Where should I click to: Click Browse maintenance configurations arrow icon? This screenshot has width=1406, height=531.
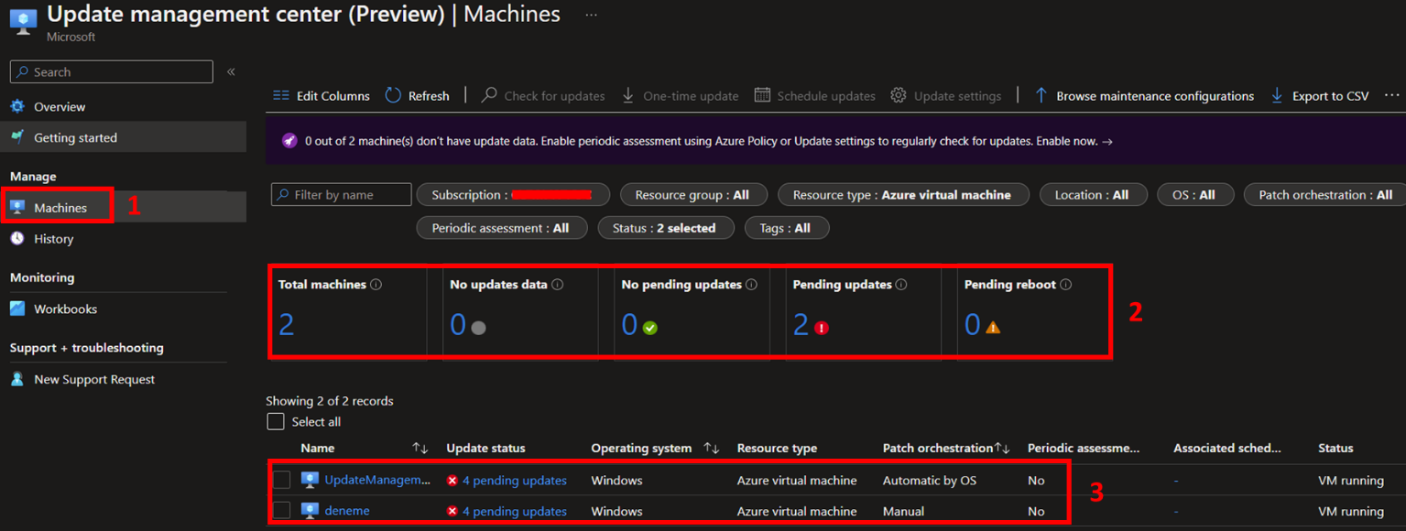(1041, 95)
